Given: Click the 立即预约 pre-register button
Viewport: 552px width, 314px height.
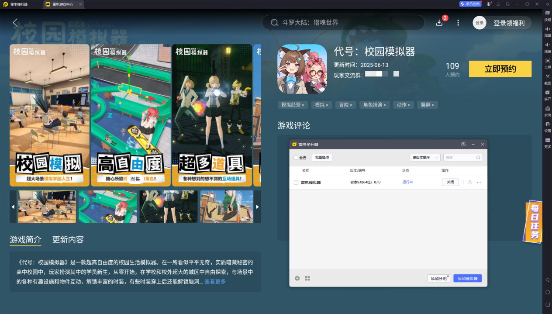Looking at the screenshot, I should [500, 69].
